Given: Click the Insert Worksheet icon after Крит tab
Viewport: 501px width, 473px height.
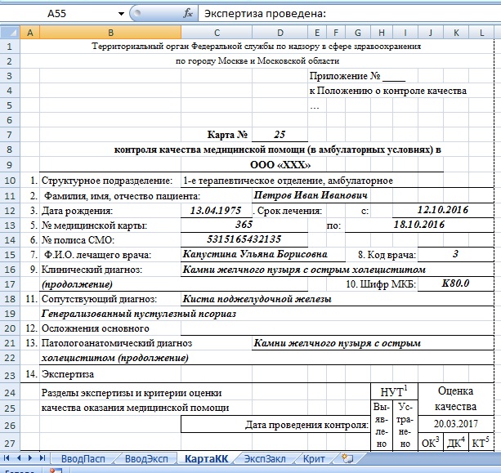Looking at the screenshot, I should coord(347,458).
